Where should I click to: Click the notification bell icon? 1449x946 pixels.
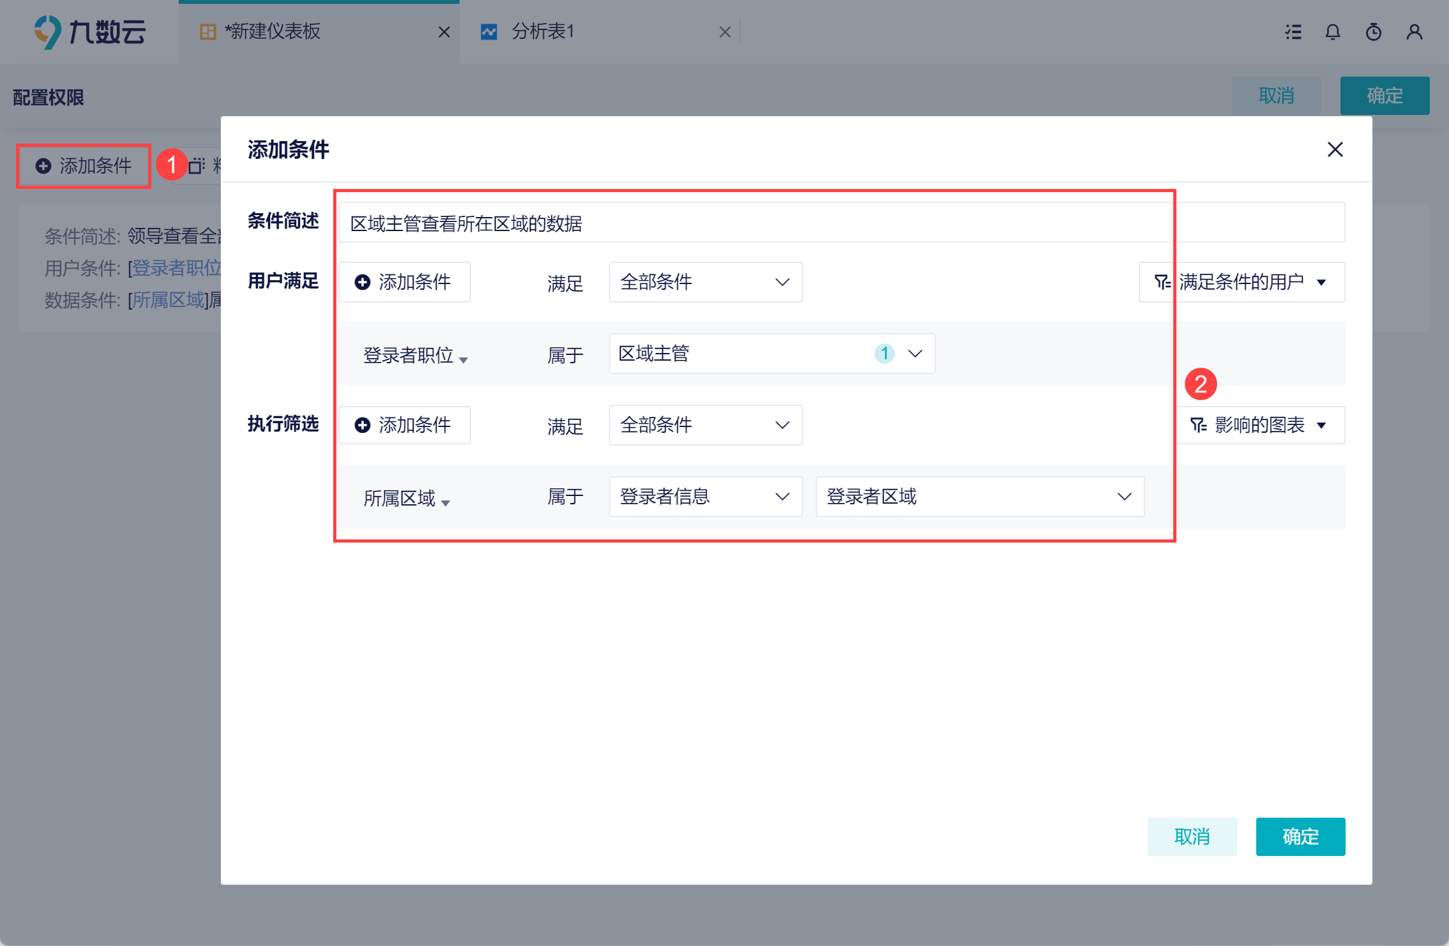click(x=1333, y=32)
